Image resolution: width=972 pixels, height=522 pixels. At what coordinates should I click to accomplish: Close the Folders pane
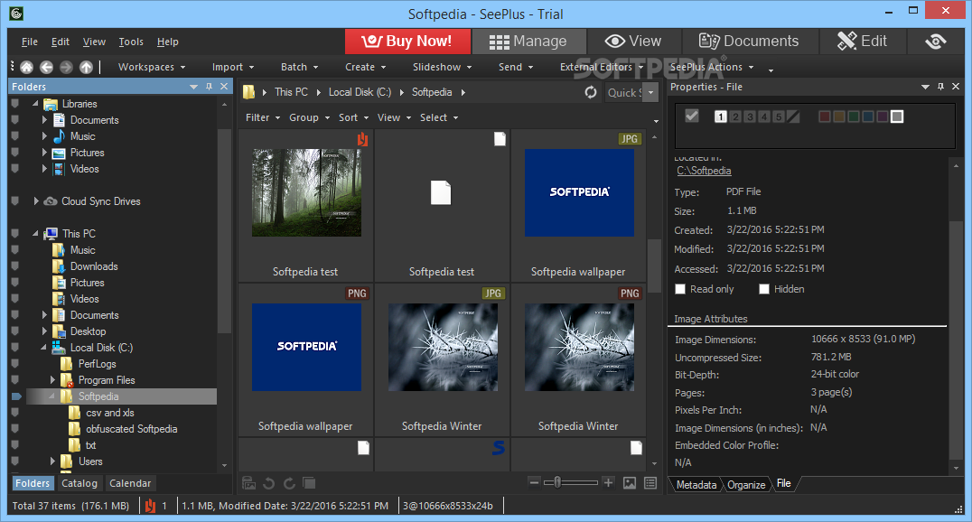224,87
